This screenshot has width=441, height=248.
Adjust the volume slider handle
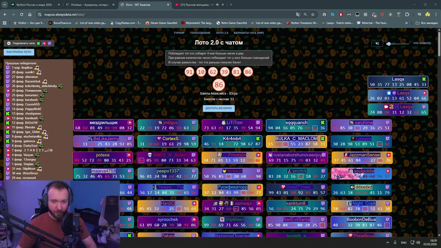389,44
